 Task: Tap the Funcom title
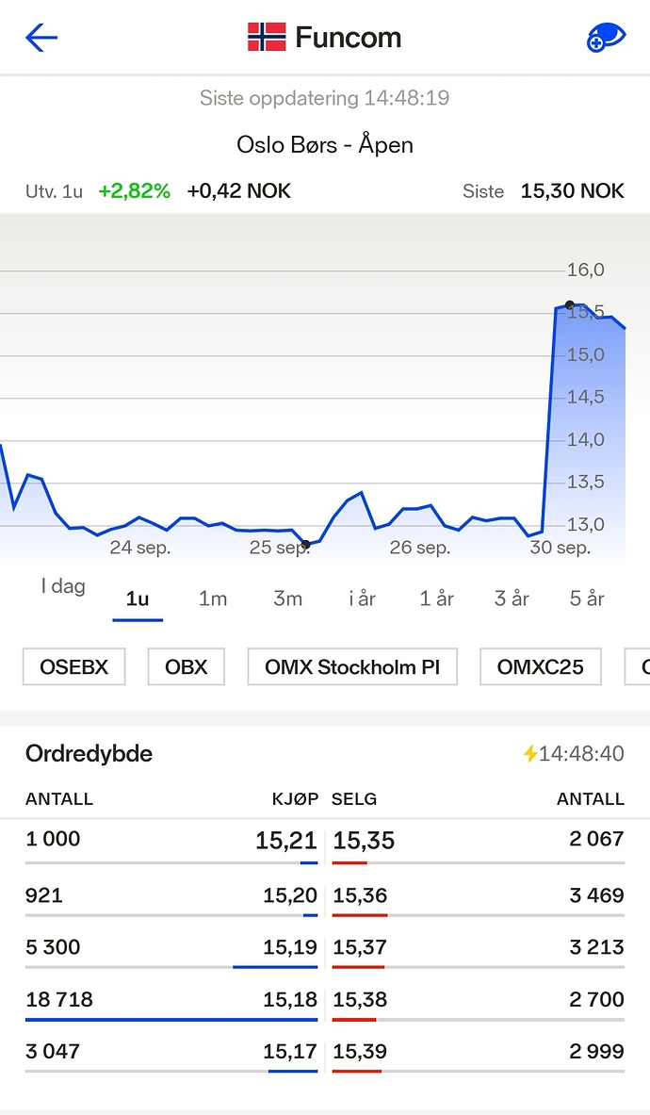(349, 38)
